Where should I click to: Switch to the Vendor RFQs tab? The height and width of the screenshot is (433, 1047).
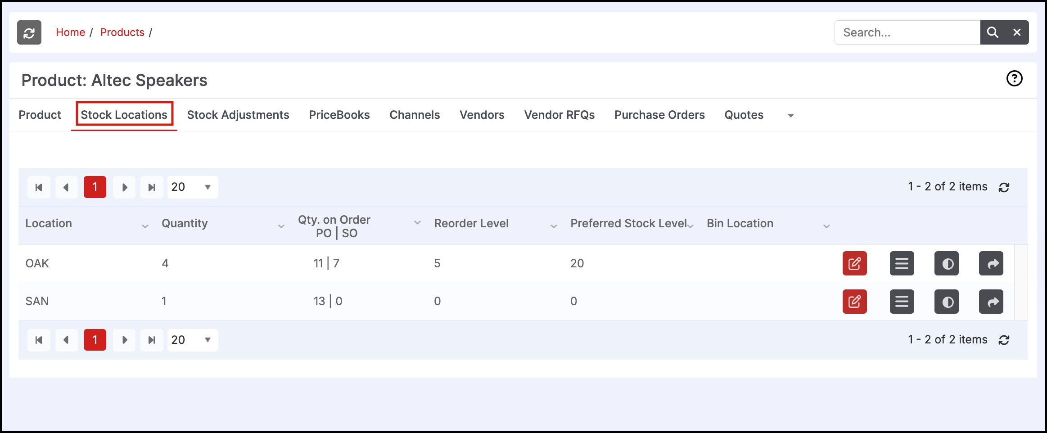[560, 115]
